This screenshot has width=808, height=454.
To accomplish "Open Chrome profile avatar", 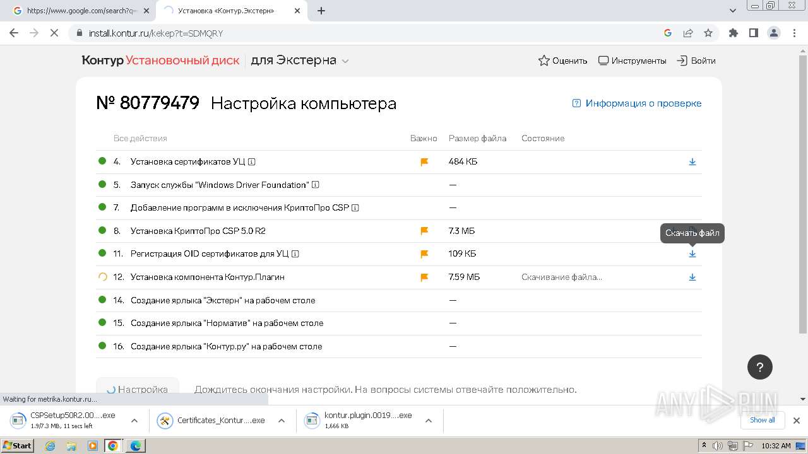I will coord(773,33).
